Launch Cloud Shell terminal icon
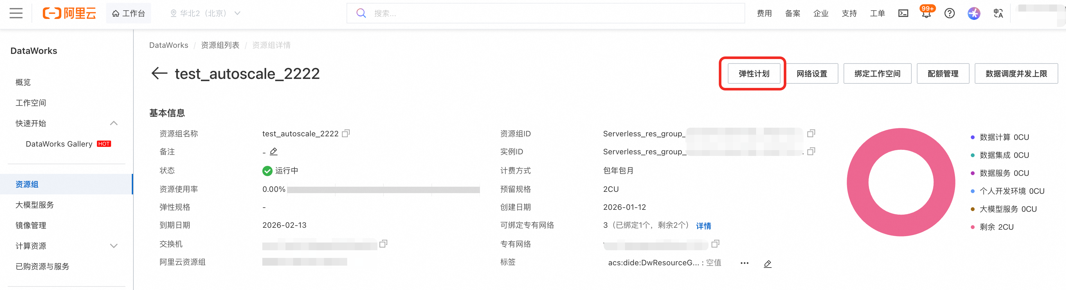The height and width of the screenshot is (290, 1066). pos(903,13)
